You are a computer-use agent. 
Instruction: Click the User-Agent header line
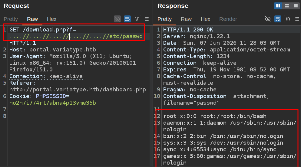pyautogui.click(x=73, y=63)
